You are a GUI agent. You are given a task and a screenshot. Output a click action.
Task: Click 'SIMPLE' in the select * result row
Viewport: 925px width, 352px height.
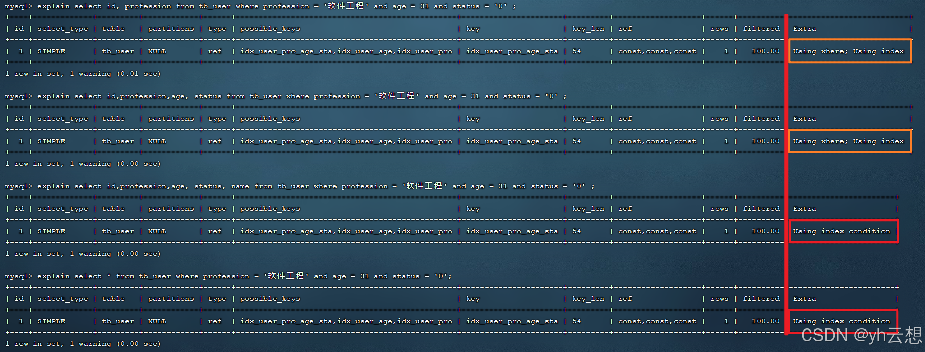point(51,321)
